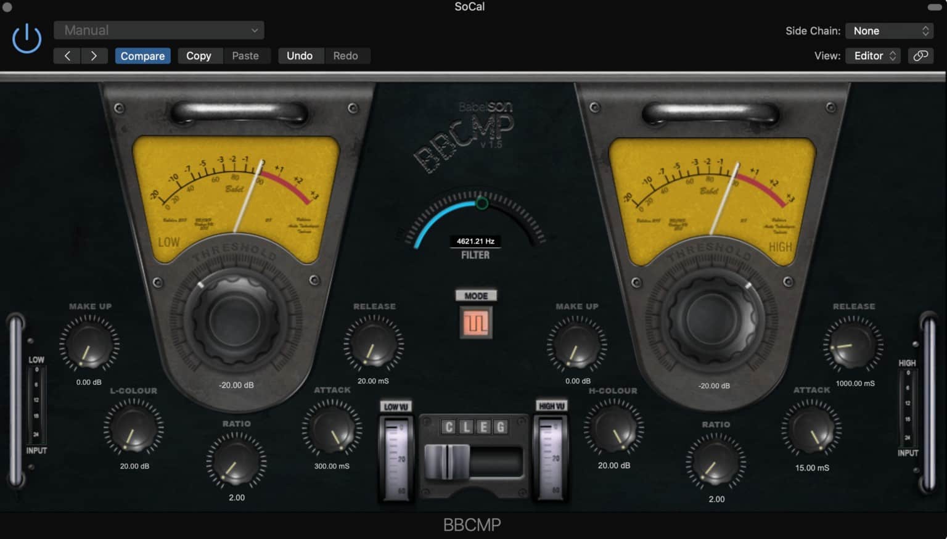Click the high band MAKE UP knob
The image size is (947, 539).
[x=576, y=344]
